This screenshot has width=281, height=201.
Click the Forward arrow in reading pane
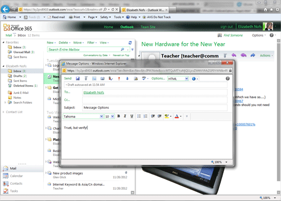pos(253,56)
